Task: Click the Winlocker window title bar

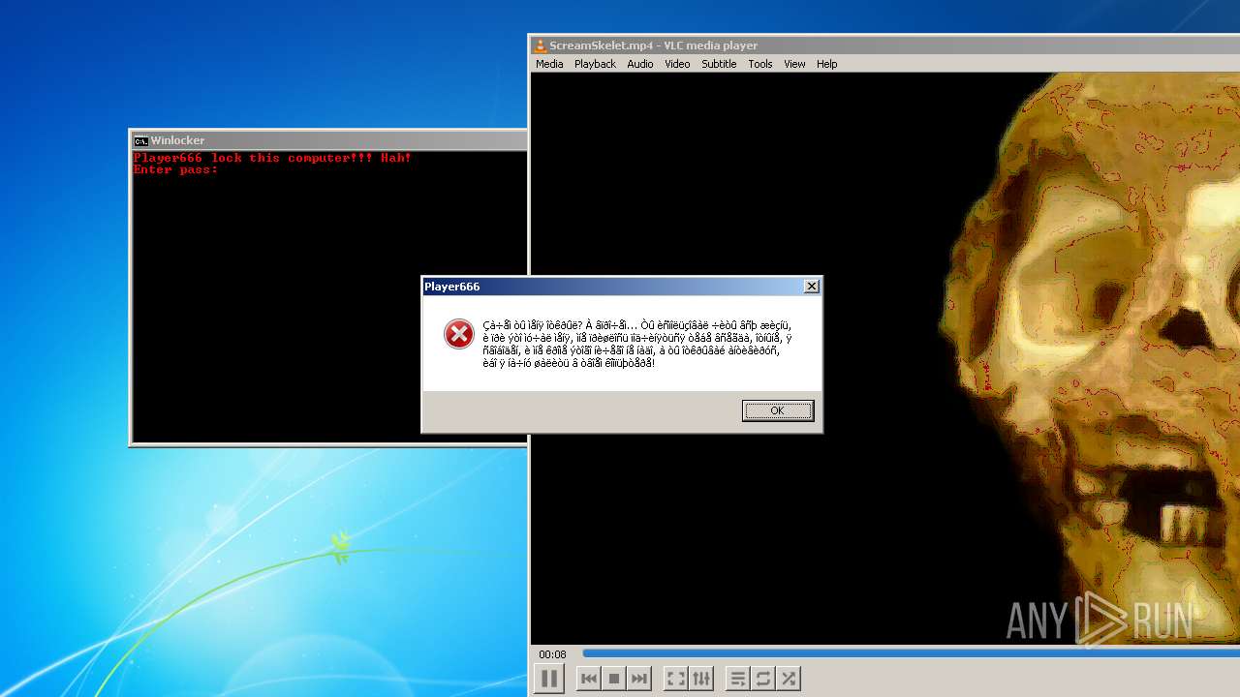Action: [x=329, y=140]
